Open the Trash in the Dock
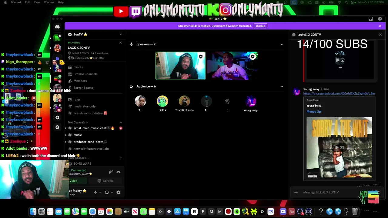The width and height of the screenshot is (388, 218). 355,212
